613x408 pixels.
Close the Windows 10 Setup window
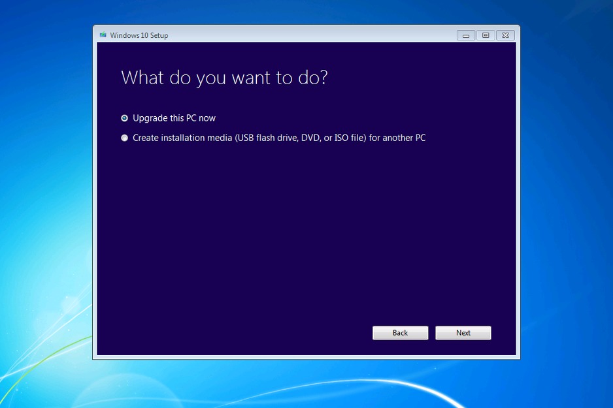pos(505,35)
